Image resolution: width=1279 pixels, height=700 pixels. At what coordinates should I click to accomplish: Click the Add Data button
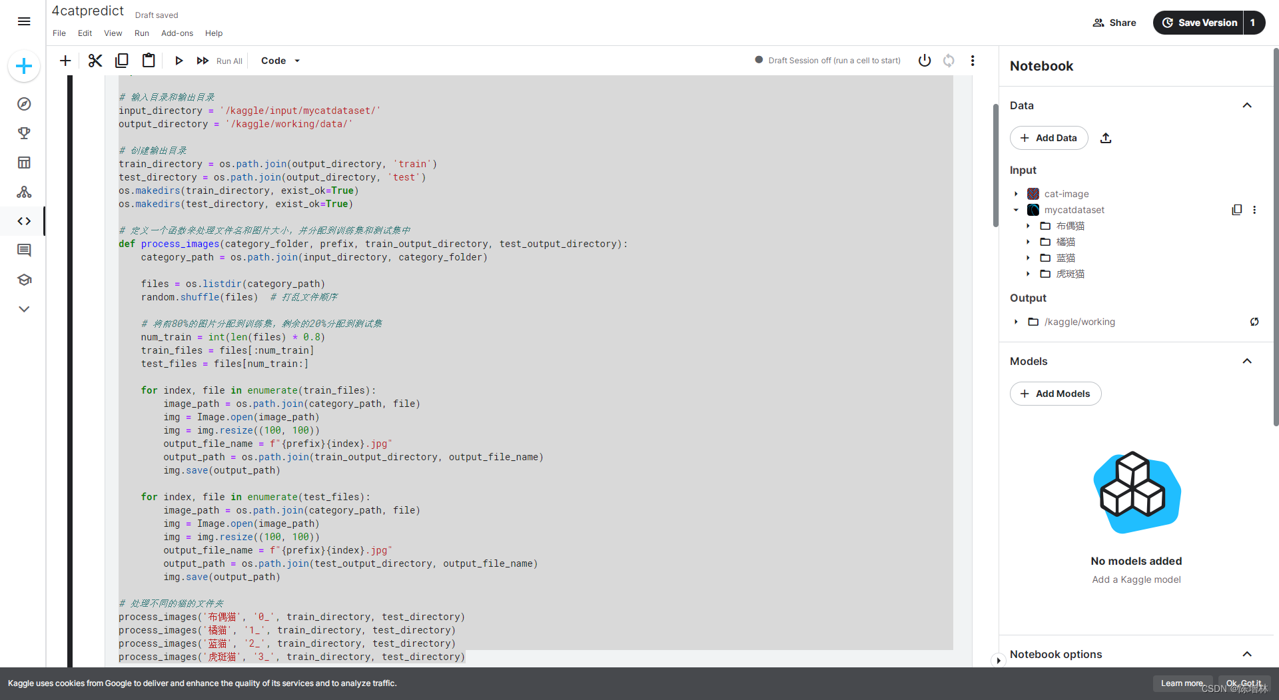(1049, 138)
